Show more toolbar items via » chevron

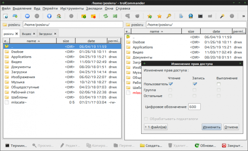click(243, 16)
